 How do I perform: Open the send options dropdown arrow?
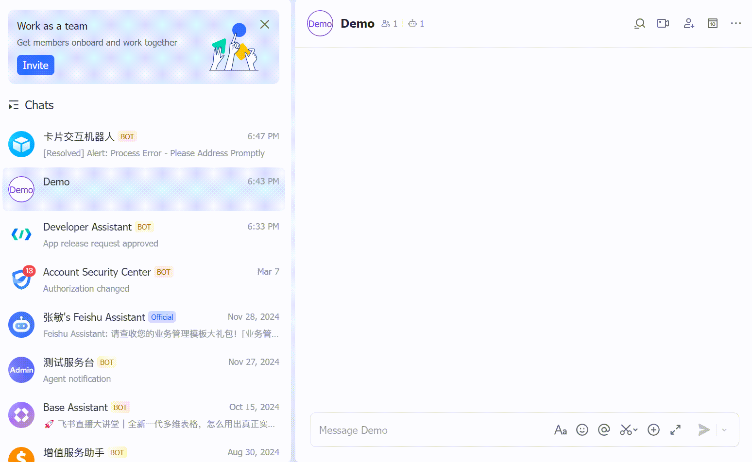724,430
